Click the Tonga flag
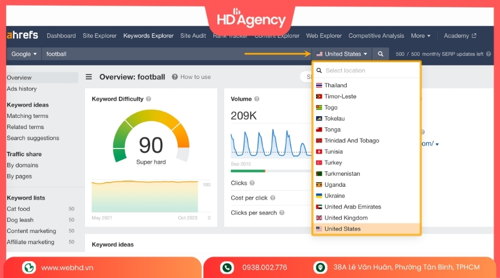 (x=319, y=130)
